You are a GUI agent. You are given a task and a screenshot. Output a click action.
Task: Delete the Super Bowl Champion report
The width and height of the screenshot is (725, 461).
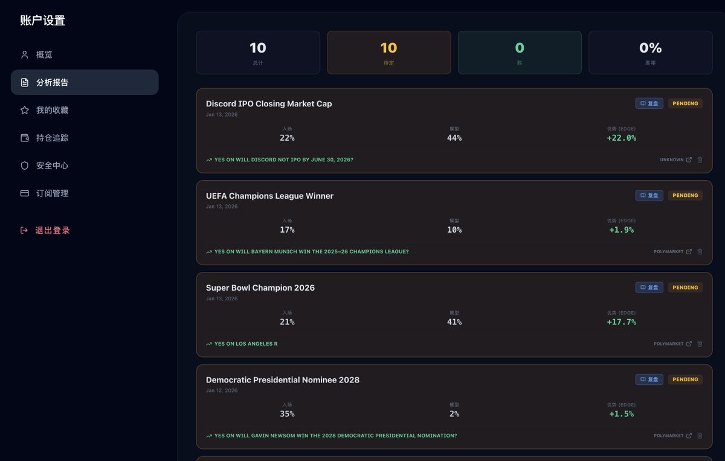pos(700,344)
